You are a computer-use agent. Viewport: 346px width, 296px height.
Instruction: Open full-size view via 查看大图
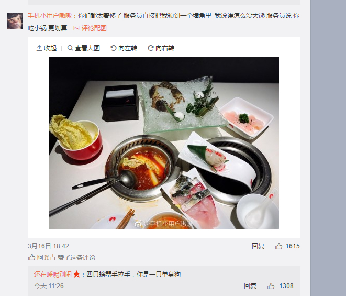[87, 48]
